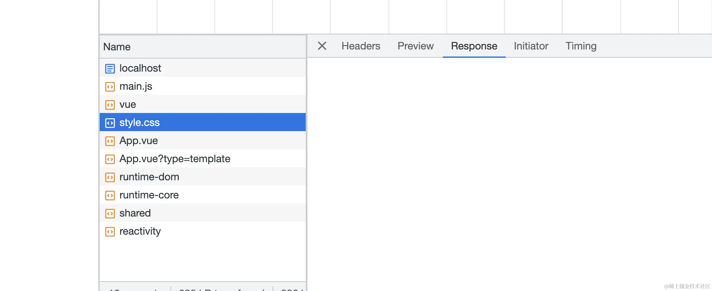Viewport: 712px width, 291px height.
Task: Select the shared request row
Action: pos(203,213)
